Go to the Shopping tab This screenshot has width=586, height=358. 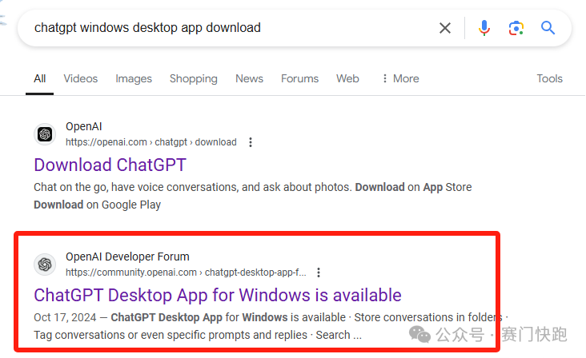(193, 78)
